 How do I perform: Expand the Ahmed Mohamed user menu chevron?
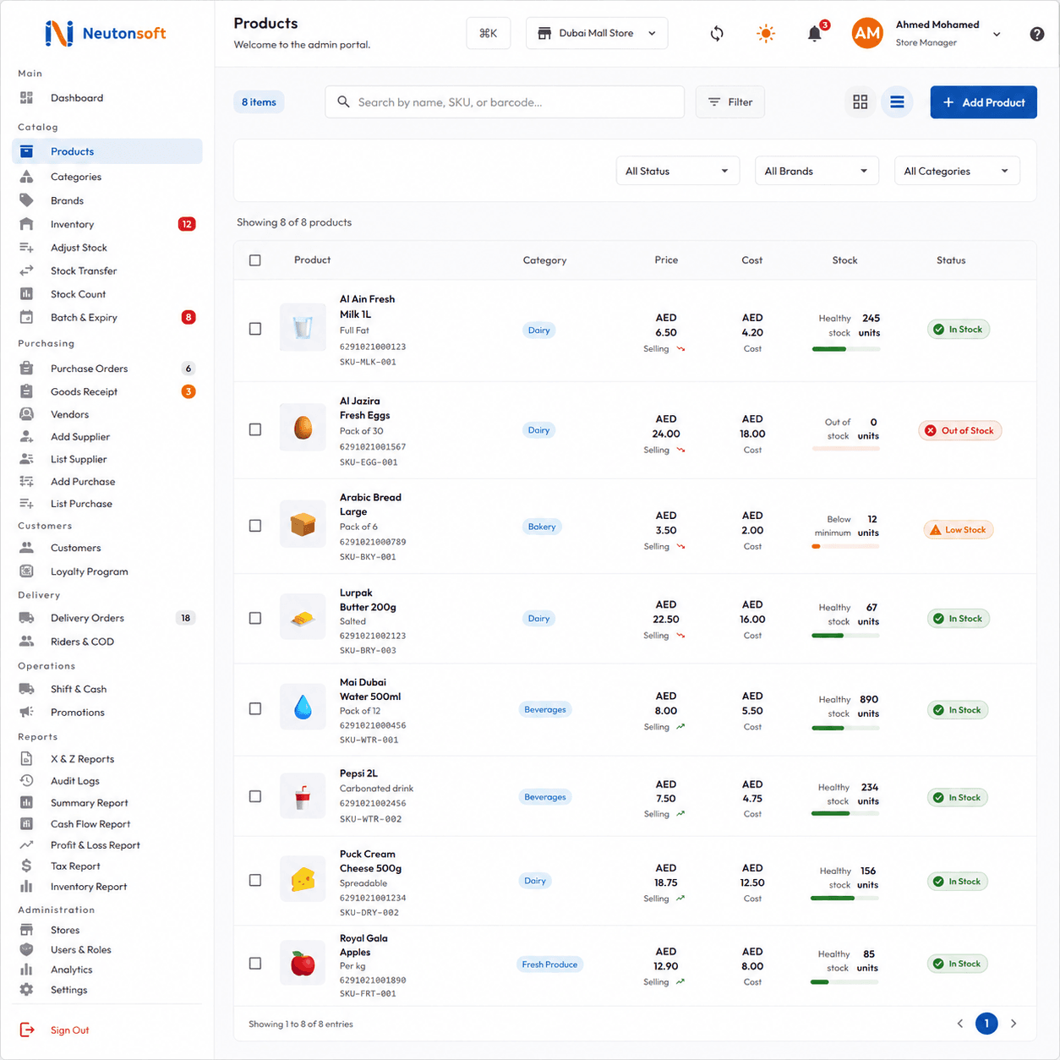997,35
